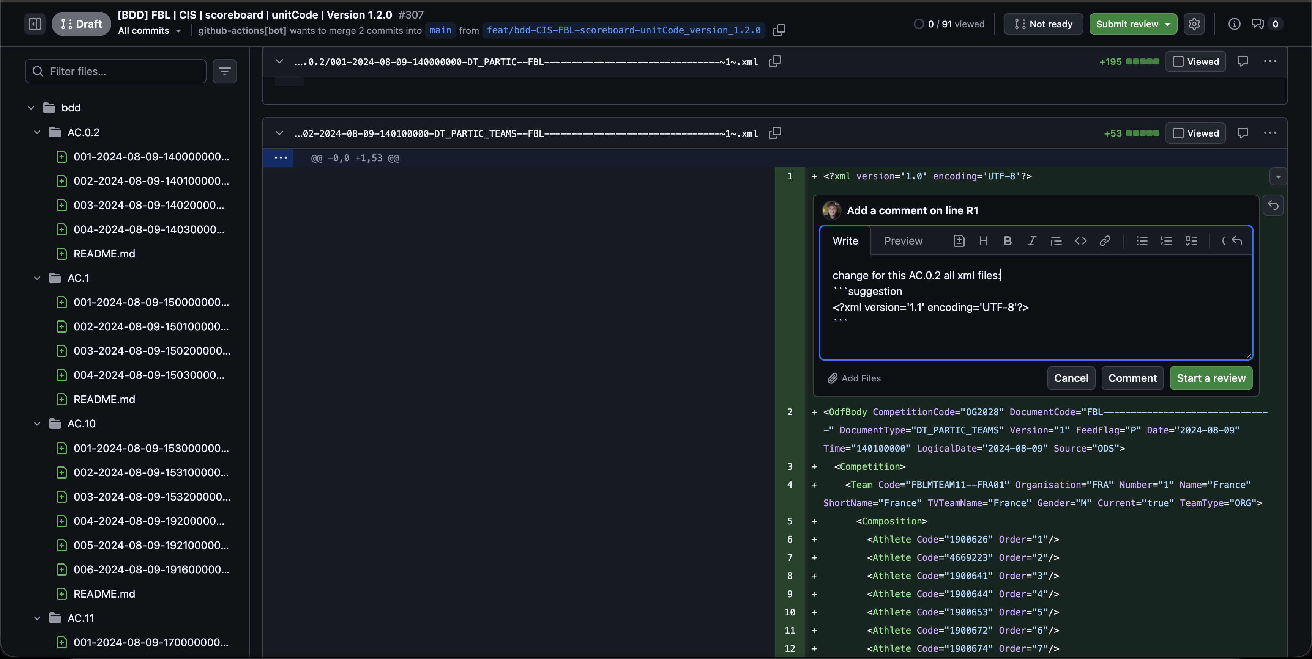Apply italic formatting in comment
Image resolution: width=1312 pixels, height=659 pixels.
click(1031, 241)
